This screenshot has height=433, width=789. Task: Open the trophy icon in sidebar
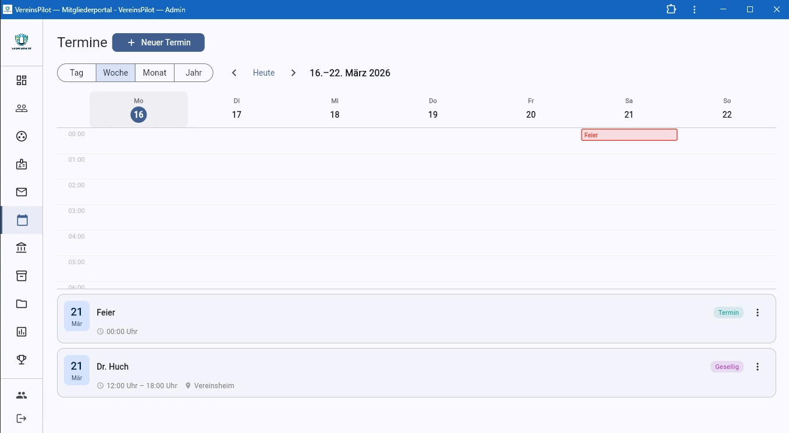tap(22, 360)
